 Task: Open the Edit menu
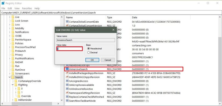point(10,8)
